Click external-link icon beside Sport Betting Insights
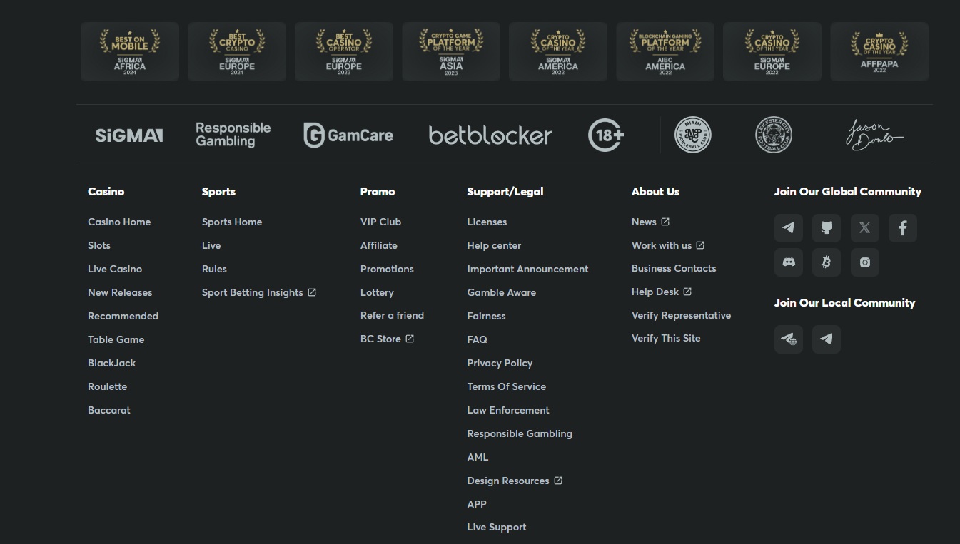This screenshot has width=960, height=544. tap(312, 292)
